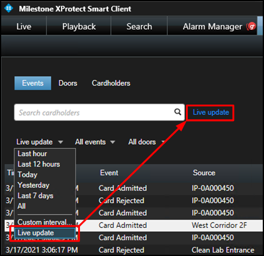The width and height of the screenshot is (264, 256).
Task: Open the Alarm Manager tab
Action: click(x=212, y=26)
